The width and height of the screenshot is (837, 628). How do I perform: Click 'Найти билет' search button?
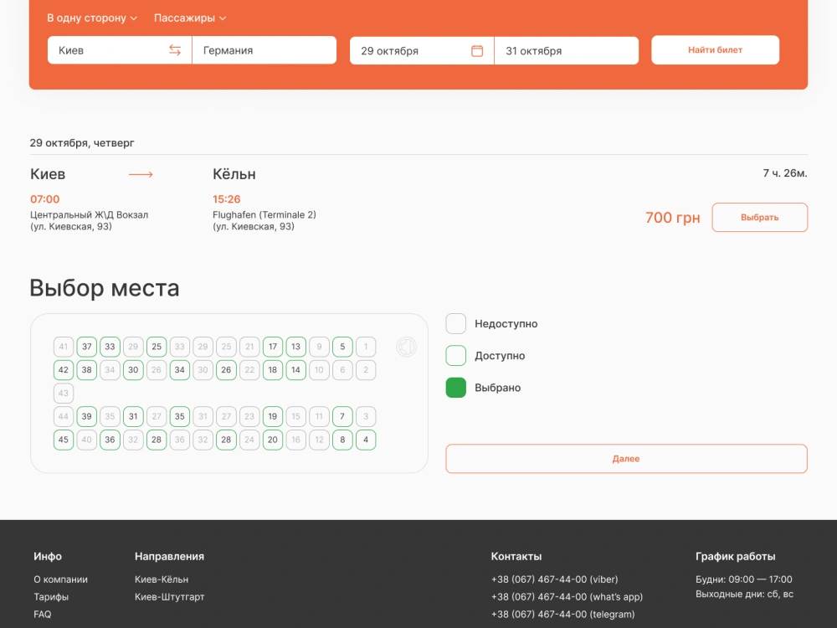(x=716, y=50)
